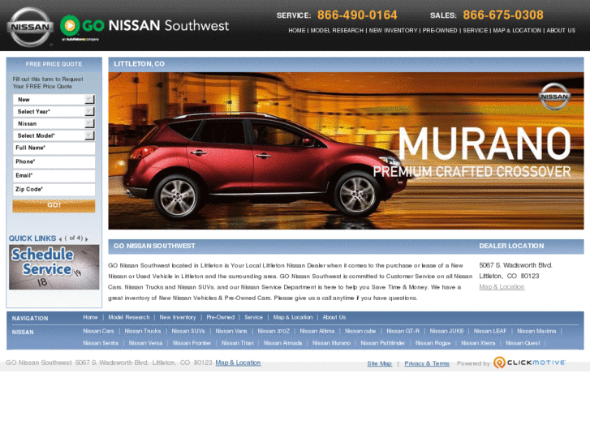Click the Phone input field

click(x=54, y=162)
